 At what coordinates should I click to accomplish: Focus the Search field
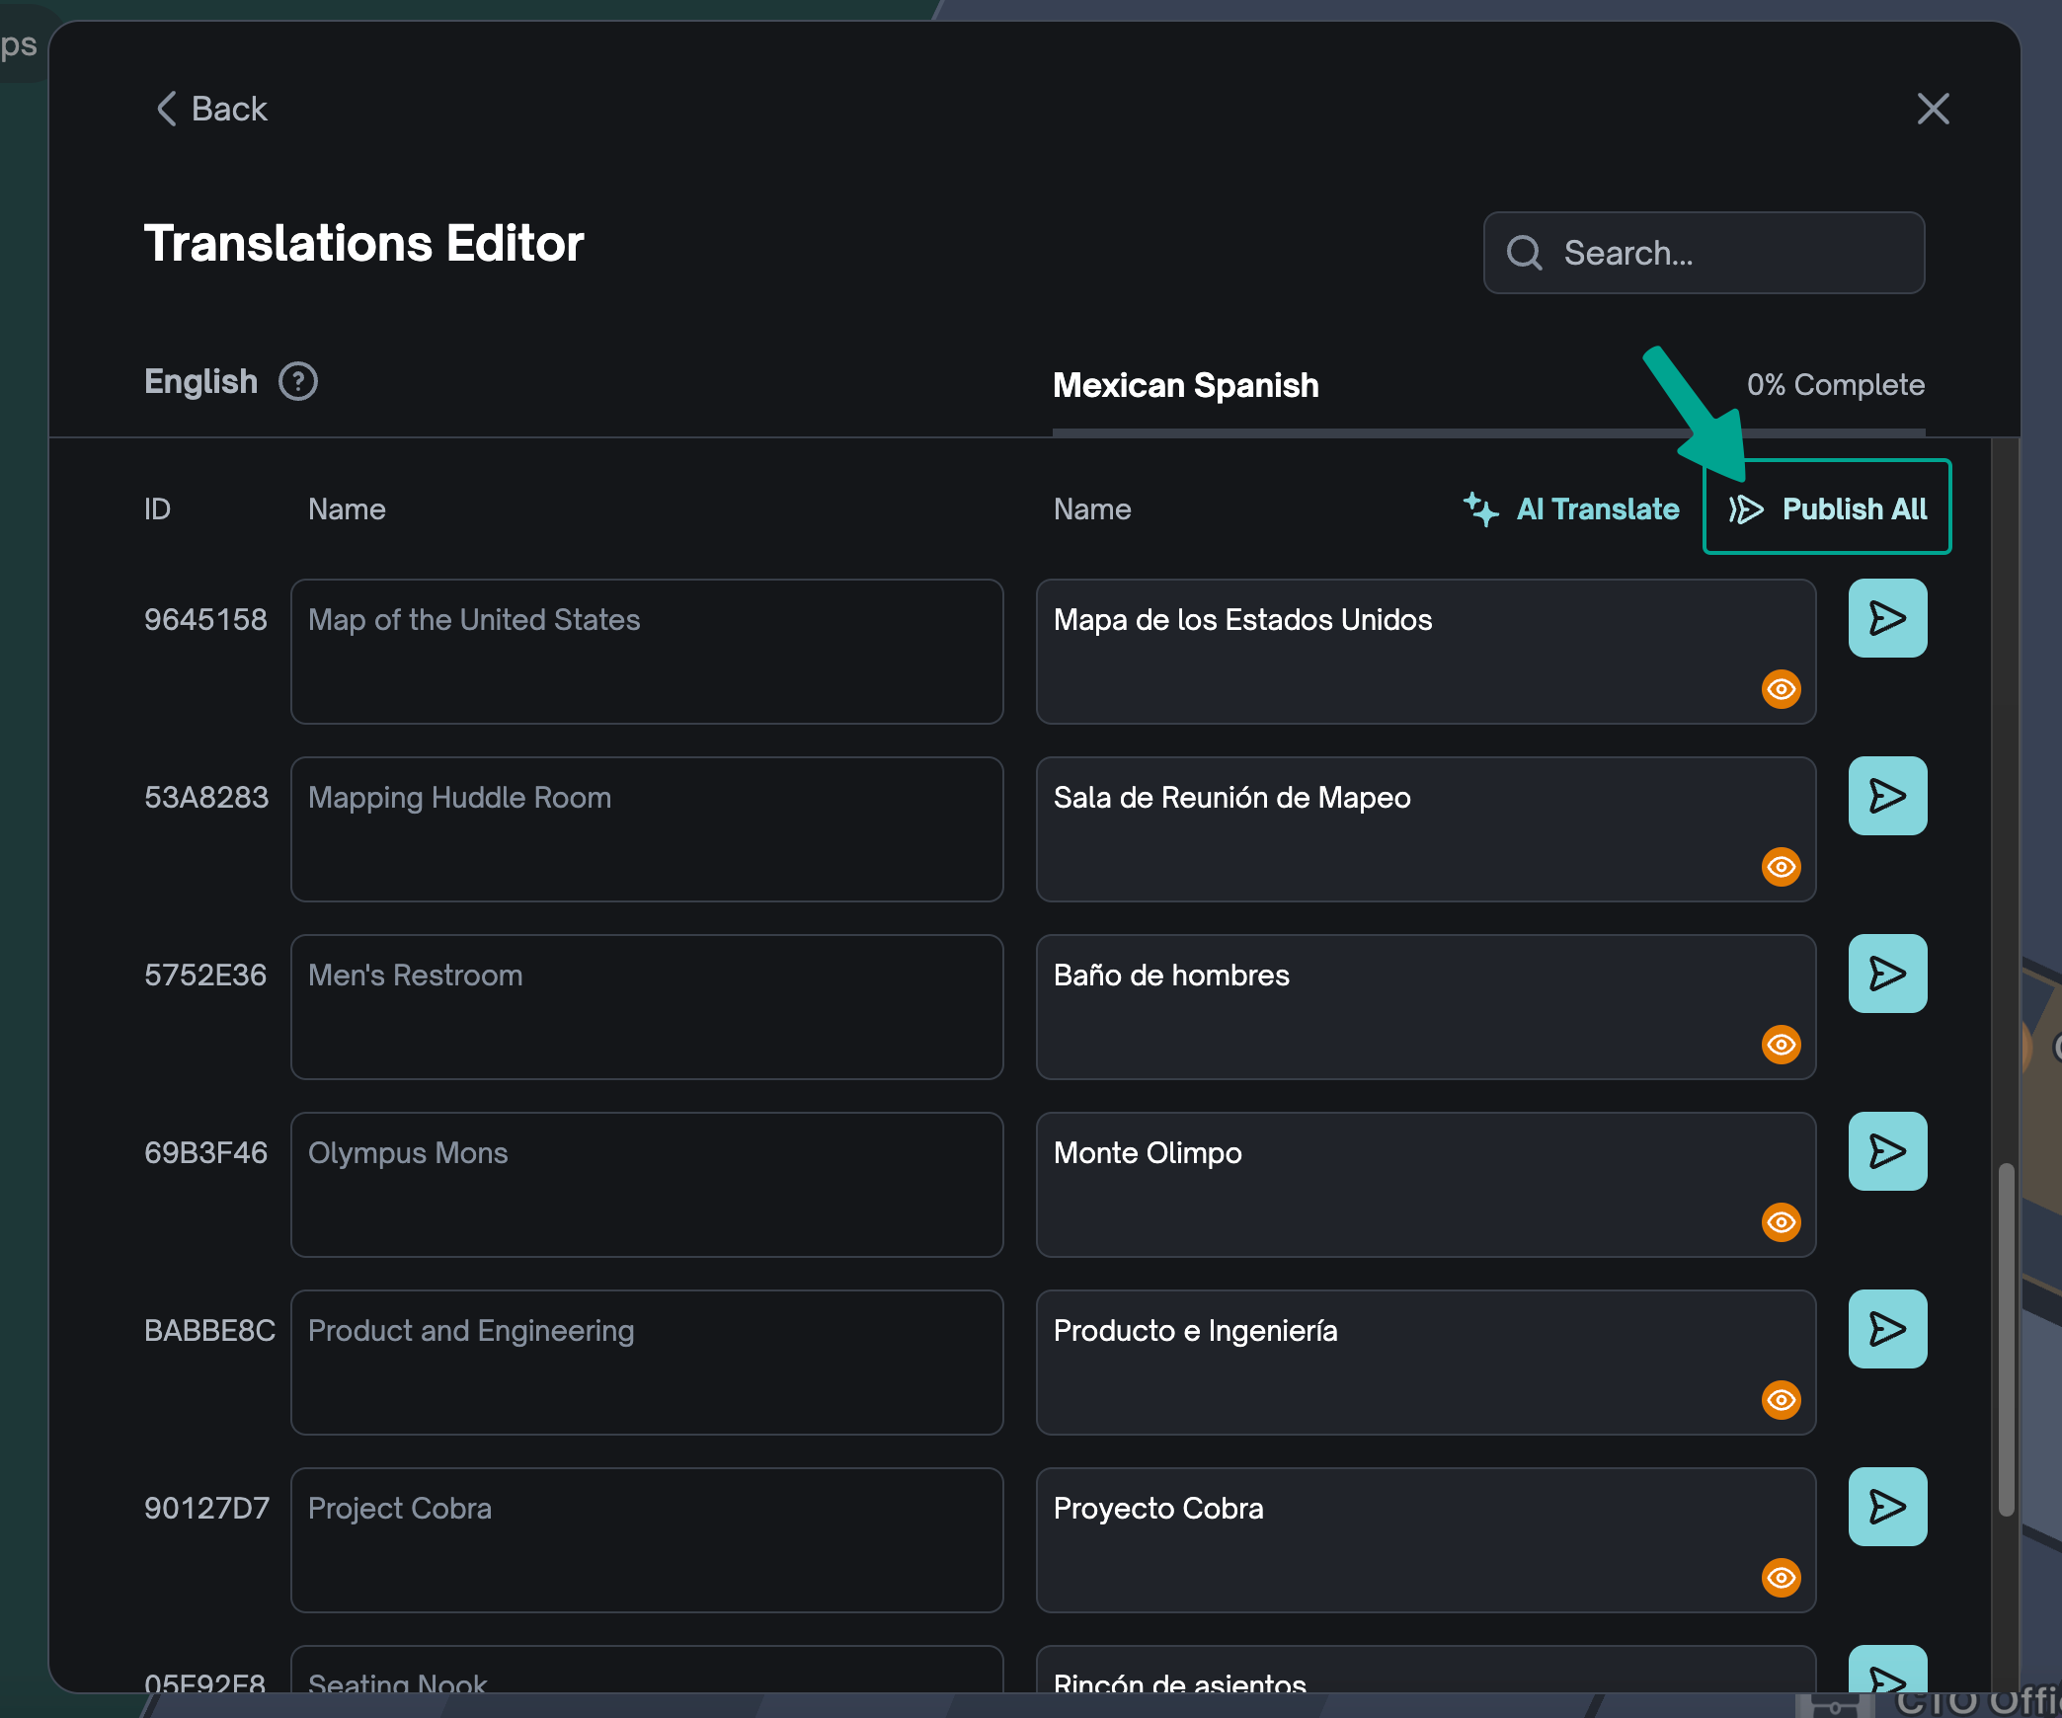coord(1704,253)
